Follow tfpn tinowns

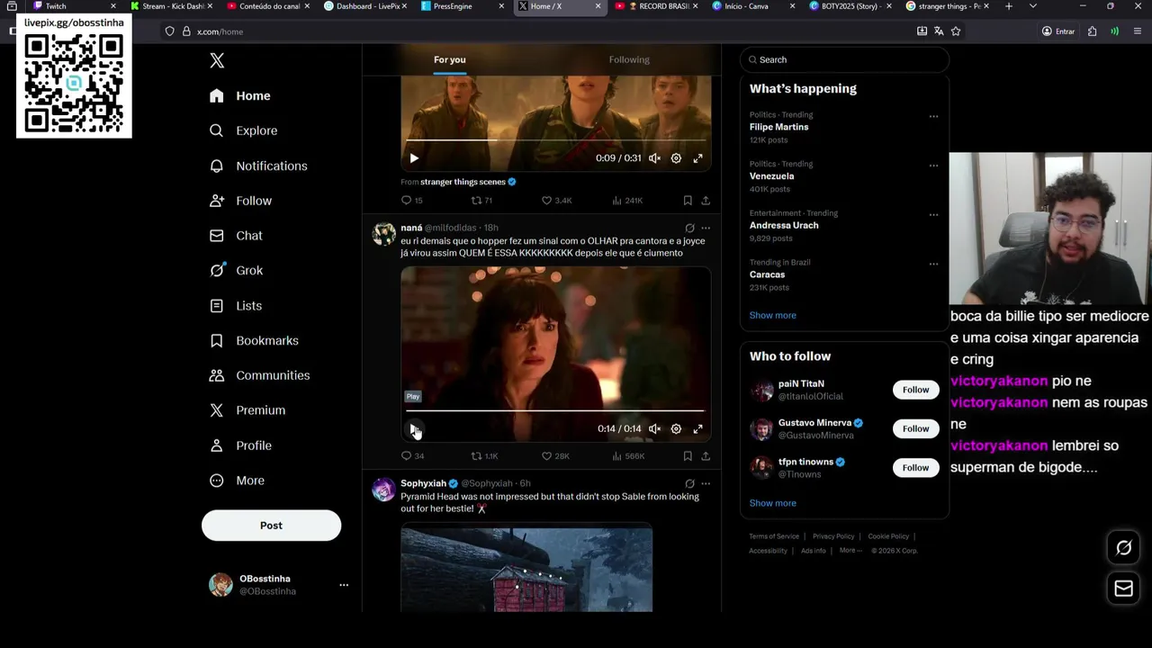[915, 467]
